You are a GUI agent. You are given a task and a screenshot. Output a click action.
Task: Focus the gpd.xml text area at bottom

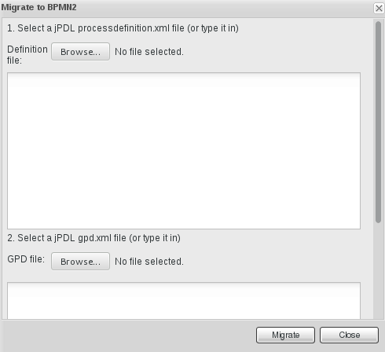point(184,301)
